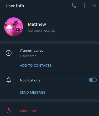Click the info circle icon
This screenshot has width=99, height=116.
pyautogui.click(x=9, y=53)
